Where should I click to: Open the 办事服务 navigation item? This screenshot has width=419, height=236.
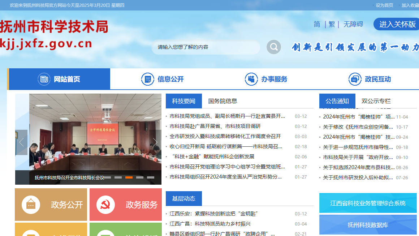(x=266, y=79)
